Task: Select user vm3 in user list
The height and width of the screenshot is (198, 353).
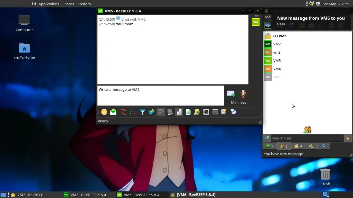Action: (x=307, y=52)
